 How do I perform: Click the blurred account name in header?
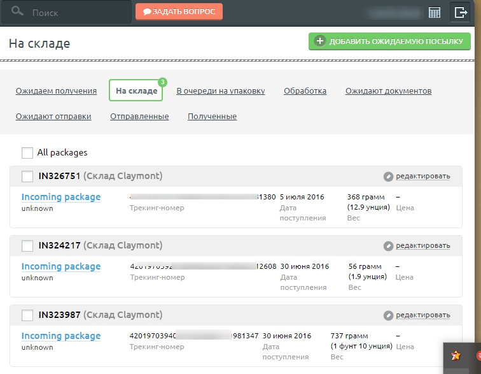point(394,13)
